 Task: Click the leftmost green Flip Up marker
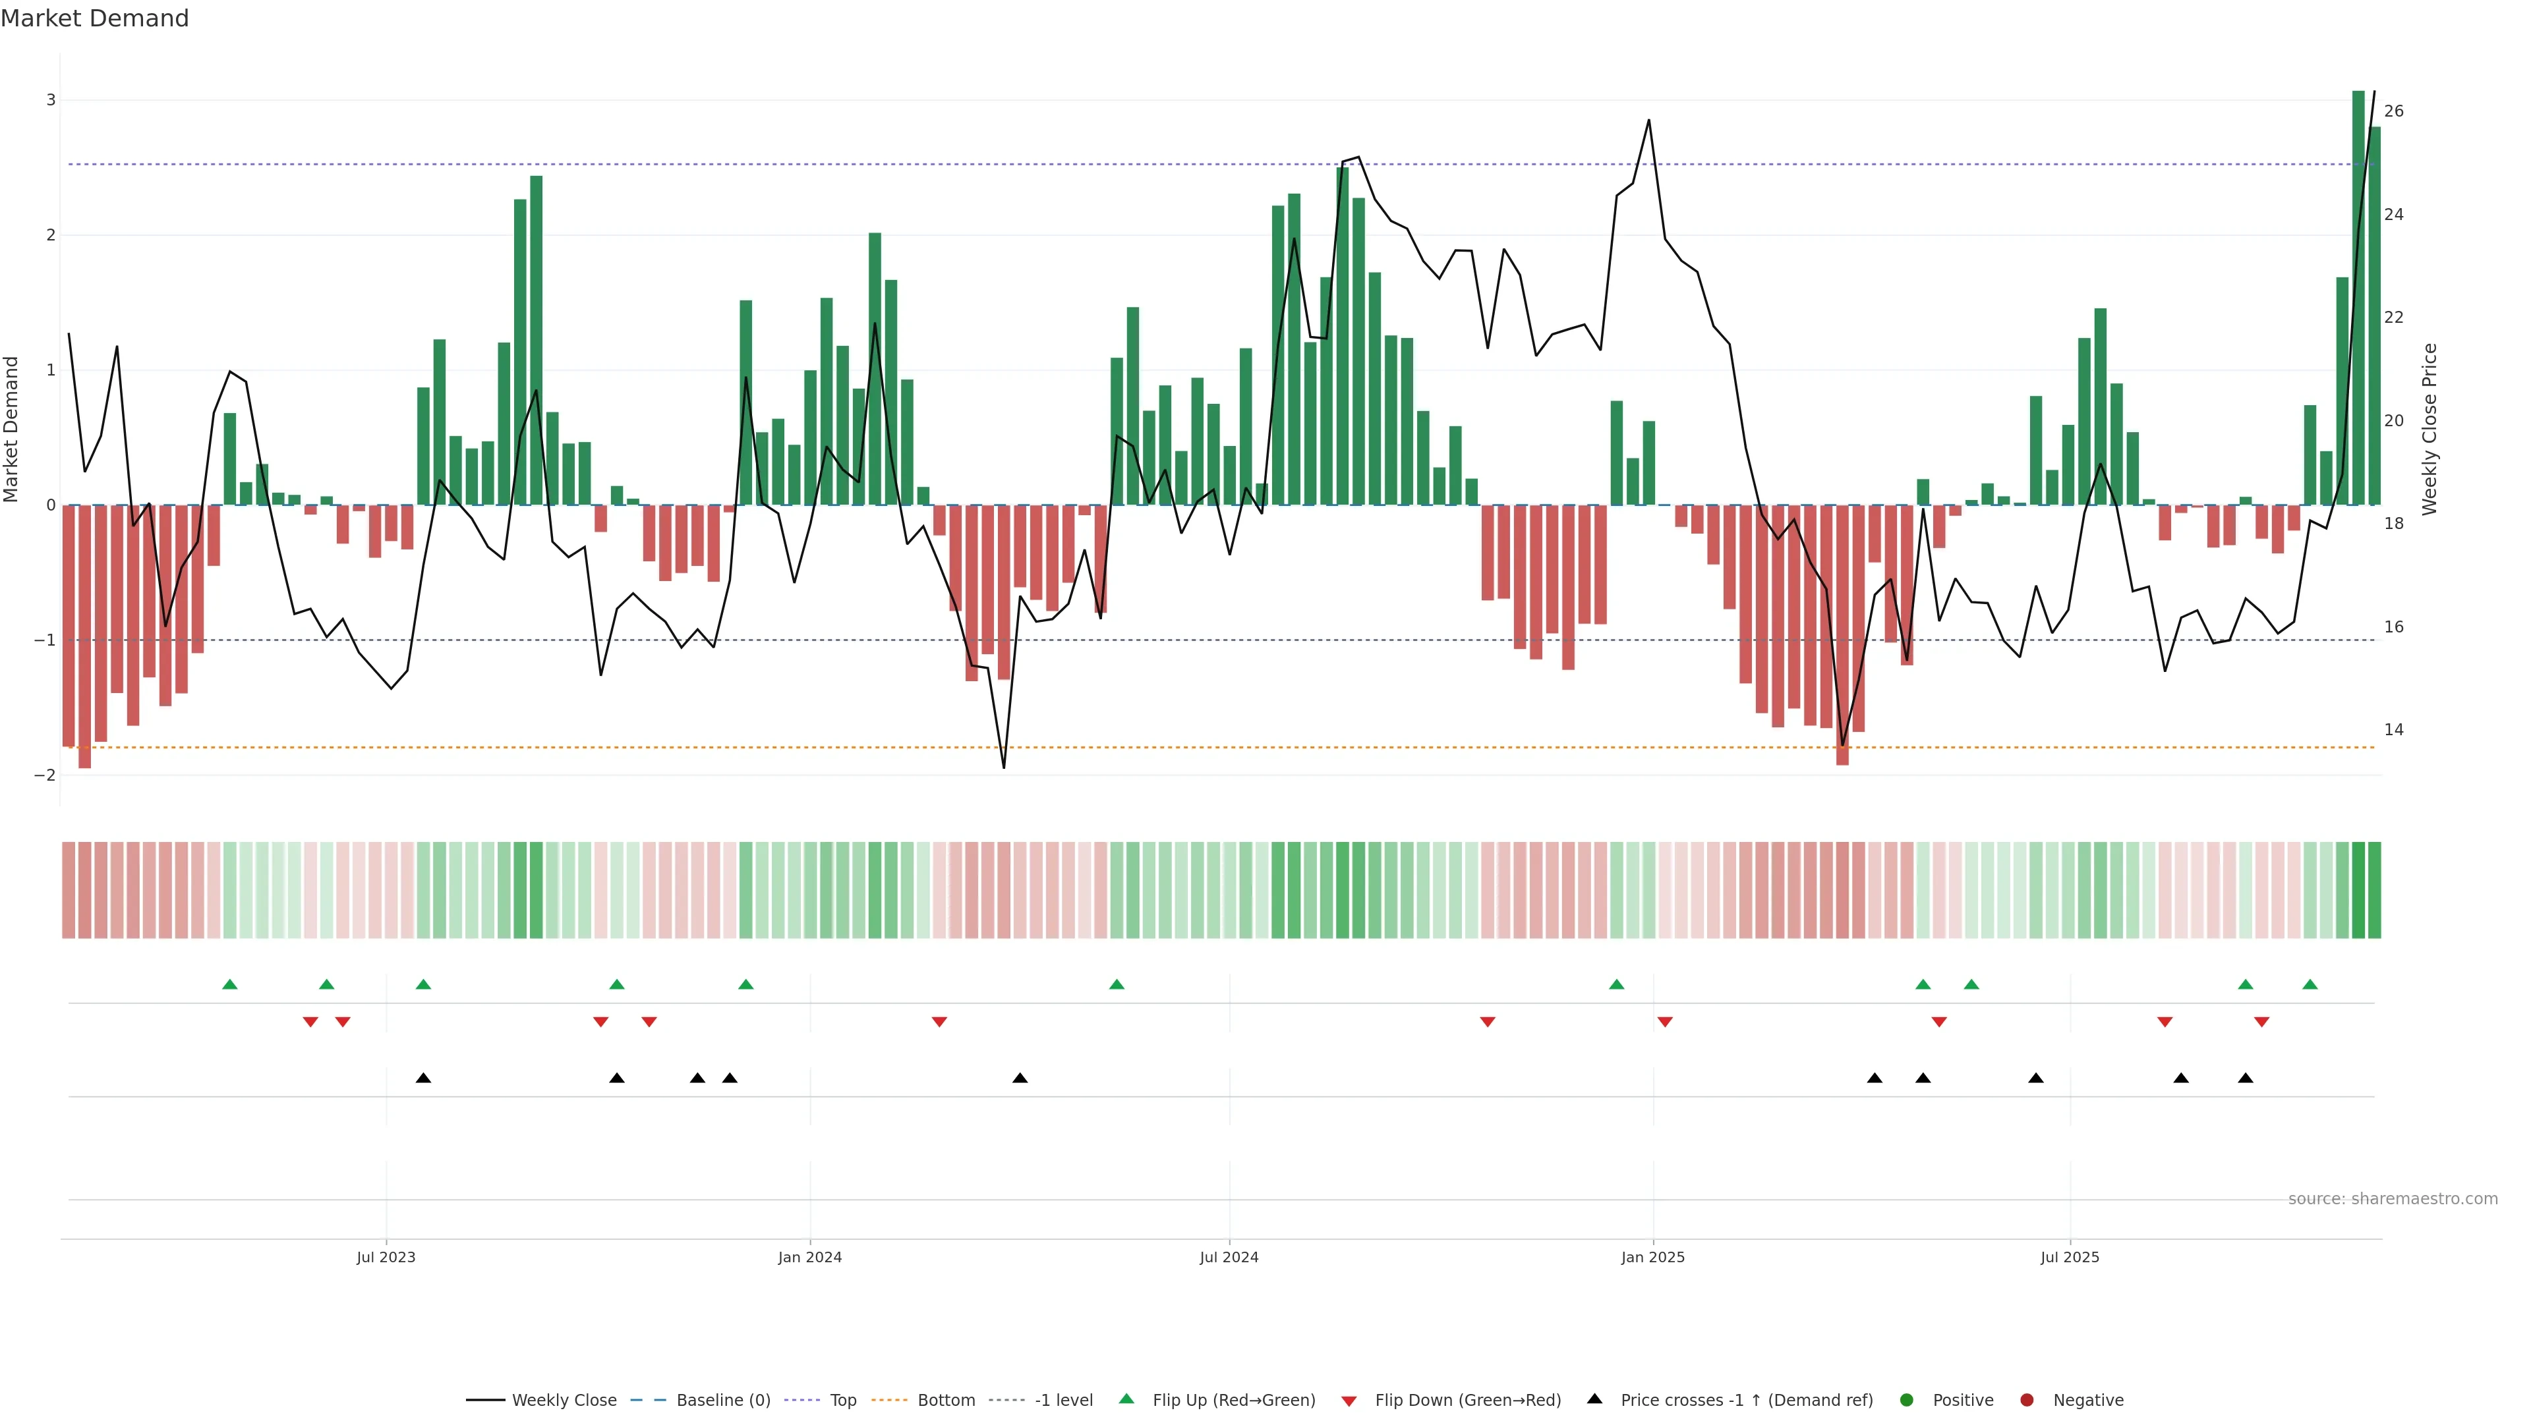pyautogui.click(x=230, y=984)
